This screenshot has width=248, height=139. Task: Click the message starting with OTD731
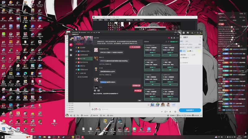(114, 61)
